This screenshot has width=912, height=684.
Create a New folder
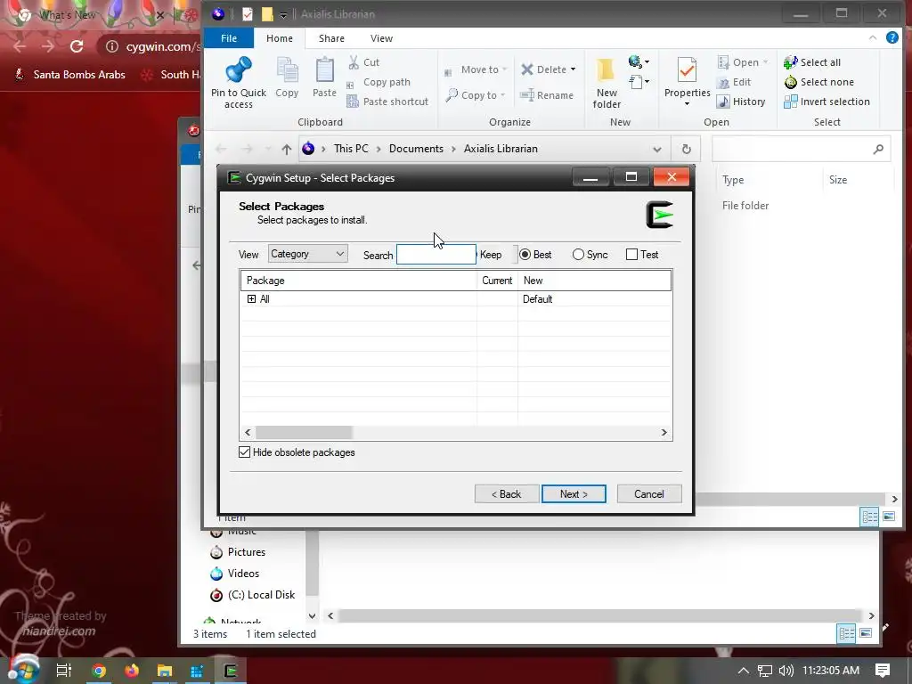[606, 83]
